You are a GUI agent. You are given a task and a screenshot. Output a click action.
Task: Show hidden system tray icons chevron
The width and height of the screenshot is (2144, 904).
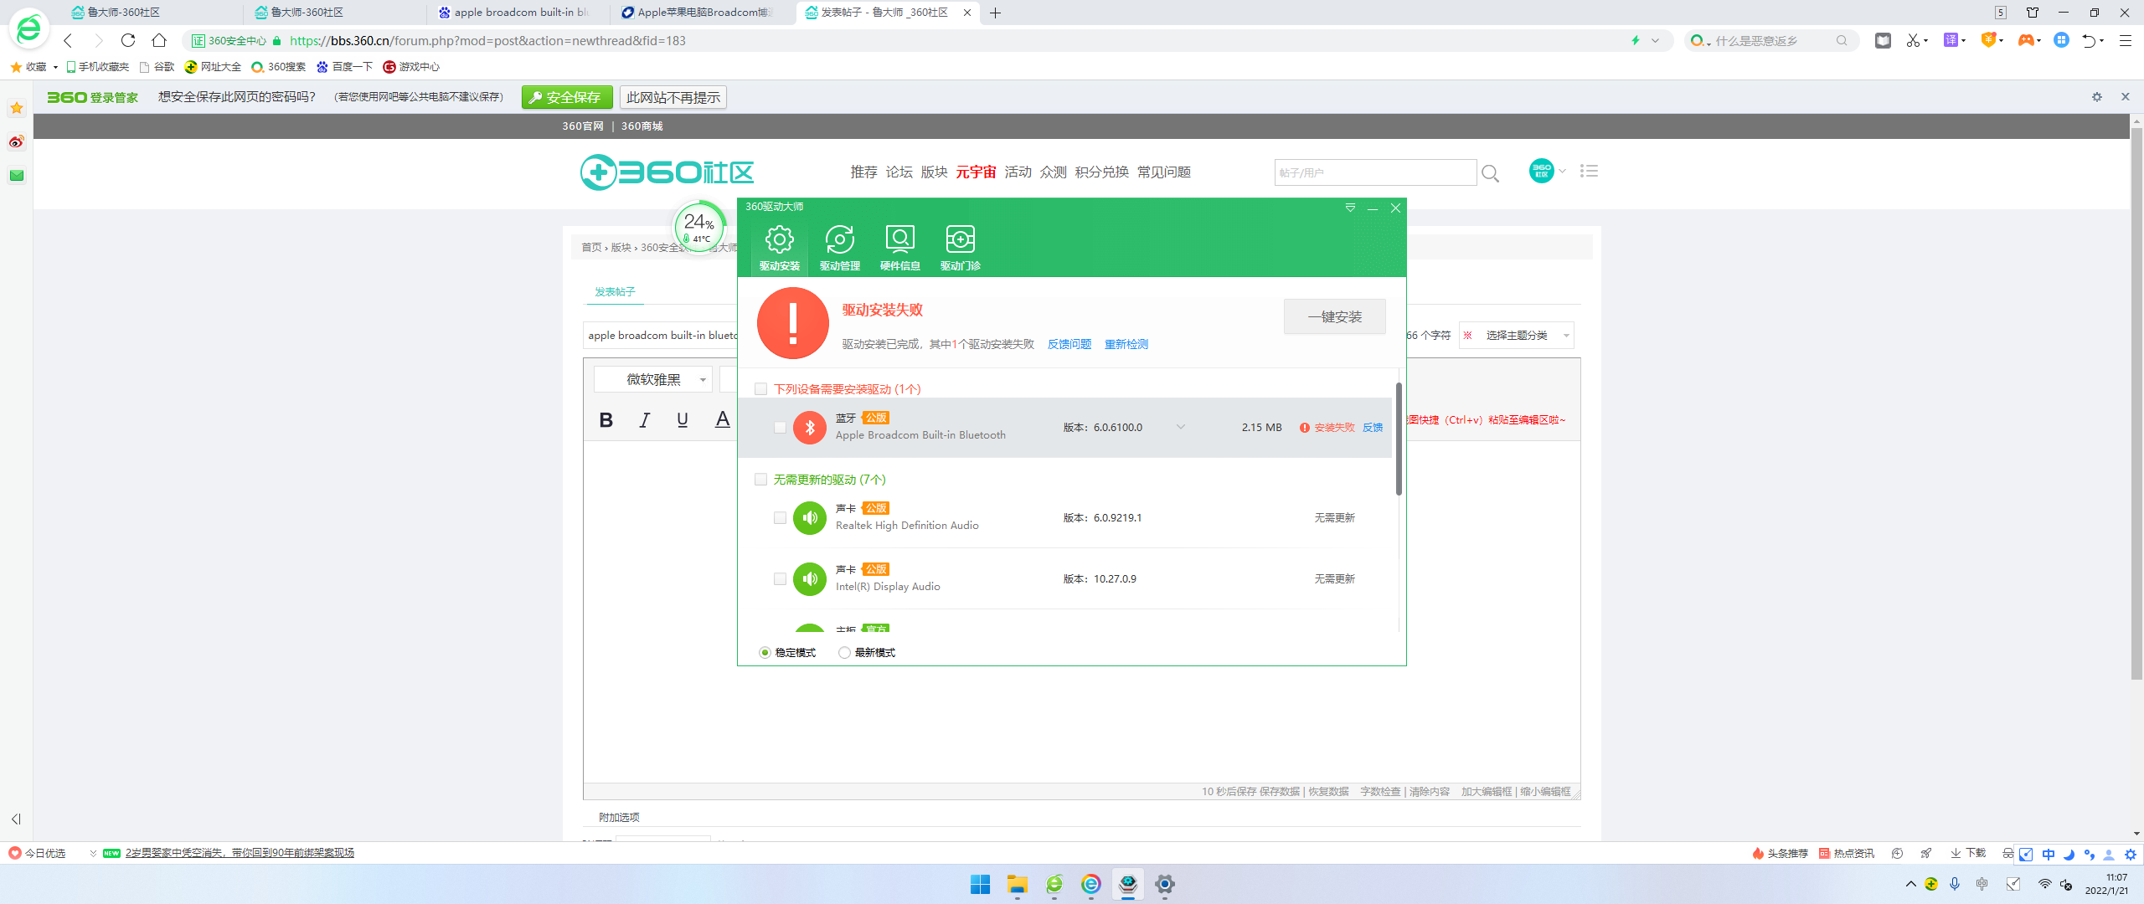tap(1910, 884)
